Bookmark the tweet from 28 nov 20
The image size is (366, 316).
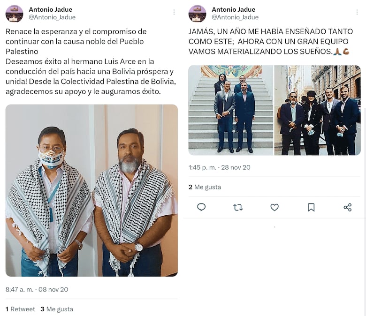311,207
